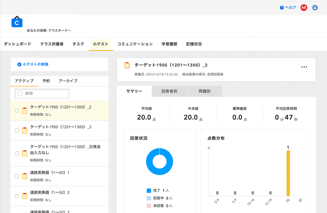Click the 0-4 axis label
Image resolution: width=327 pixels, height=213 pixels.
217,201
